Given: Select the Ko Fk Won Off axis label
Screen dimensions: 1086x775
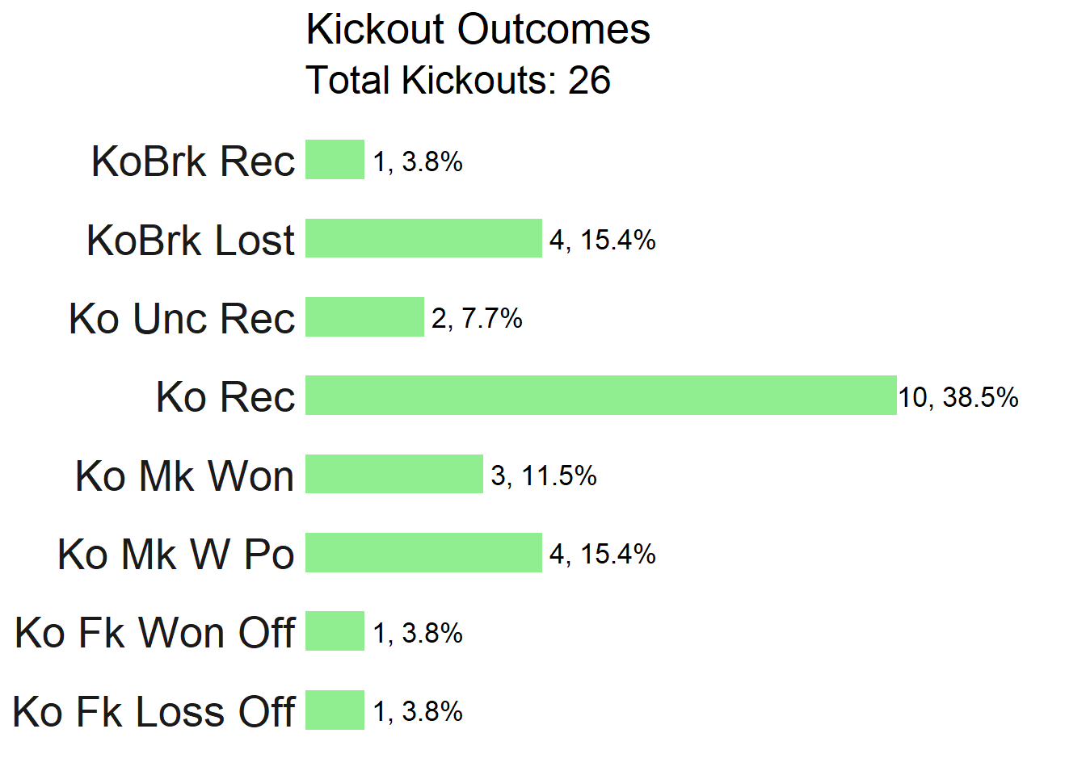Looking at the screenshot, I should [x=155, y=633].
